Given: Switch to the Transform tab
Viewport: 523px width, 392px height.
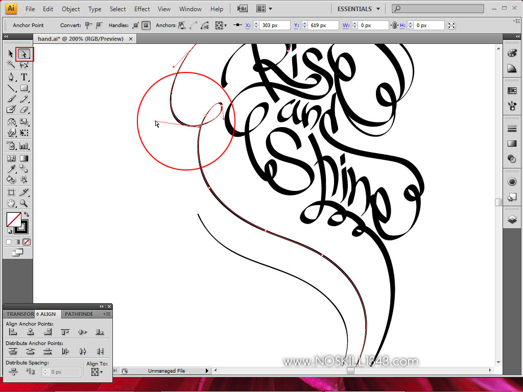Looking at the screenshot, I should [x=19, y=314].
